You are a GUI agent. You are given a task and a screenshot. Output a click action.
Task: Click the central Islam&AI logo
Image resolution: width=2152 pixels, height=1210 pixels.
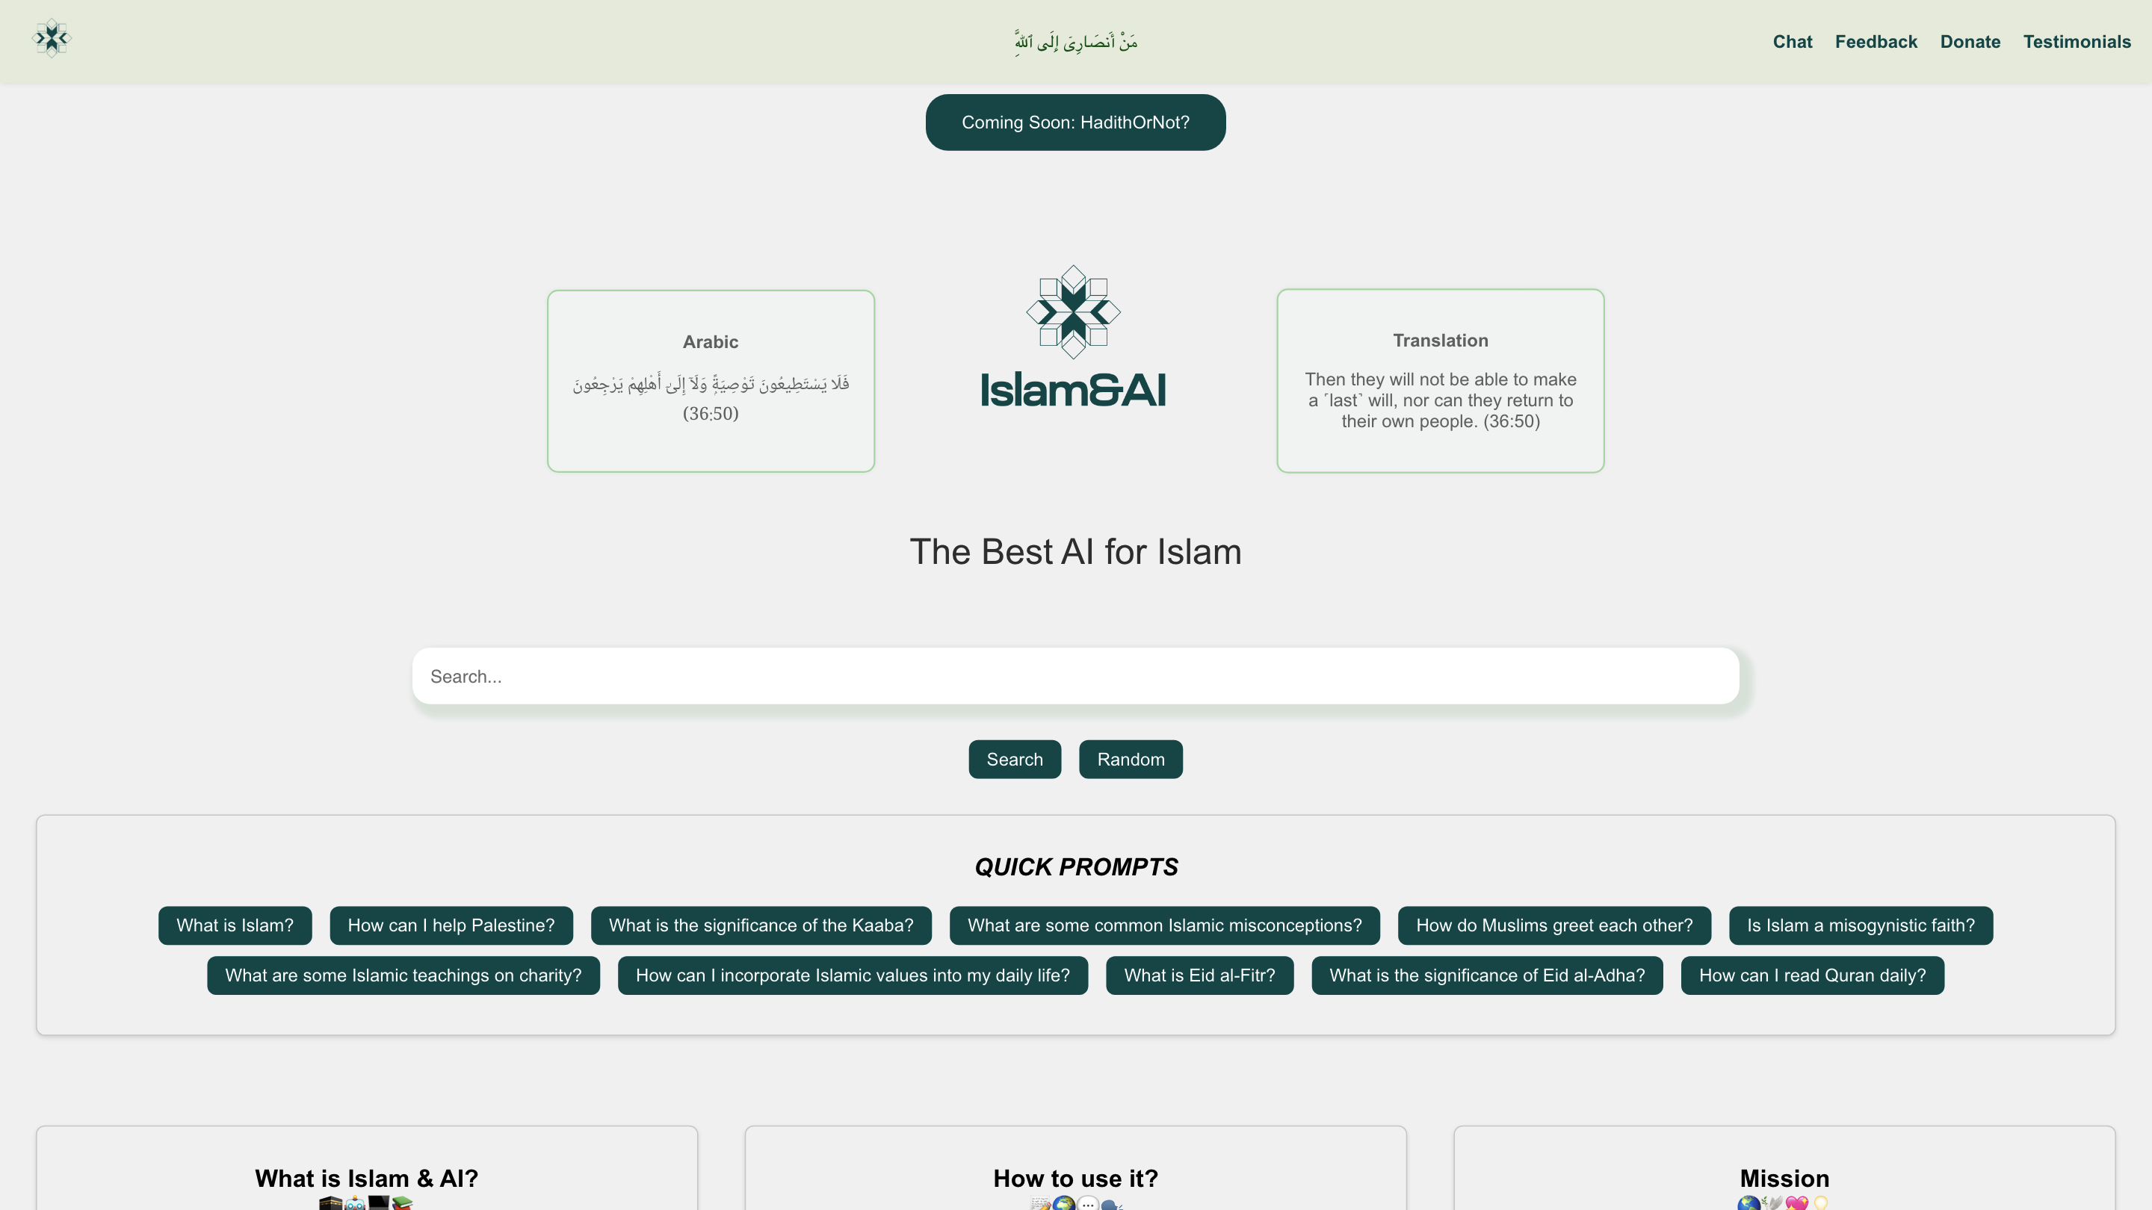tap(1075, 337)
